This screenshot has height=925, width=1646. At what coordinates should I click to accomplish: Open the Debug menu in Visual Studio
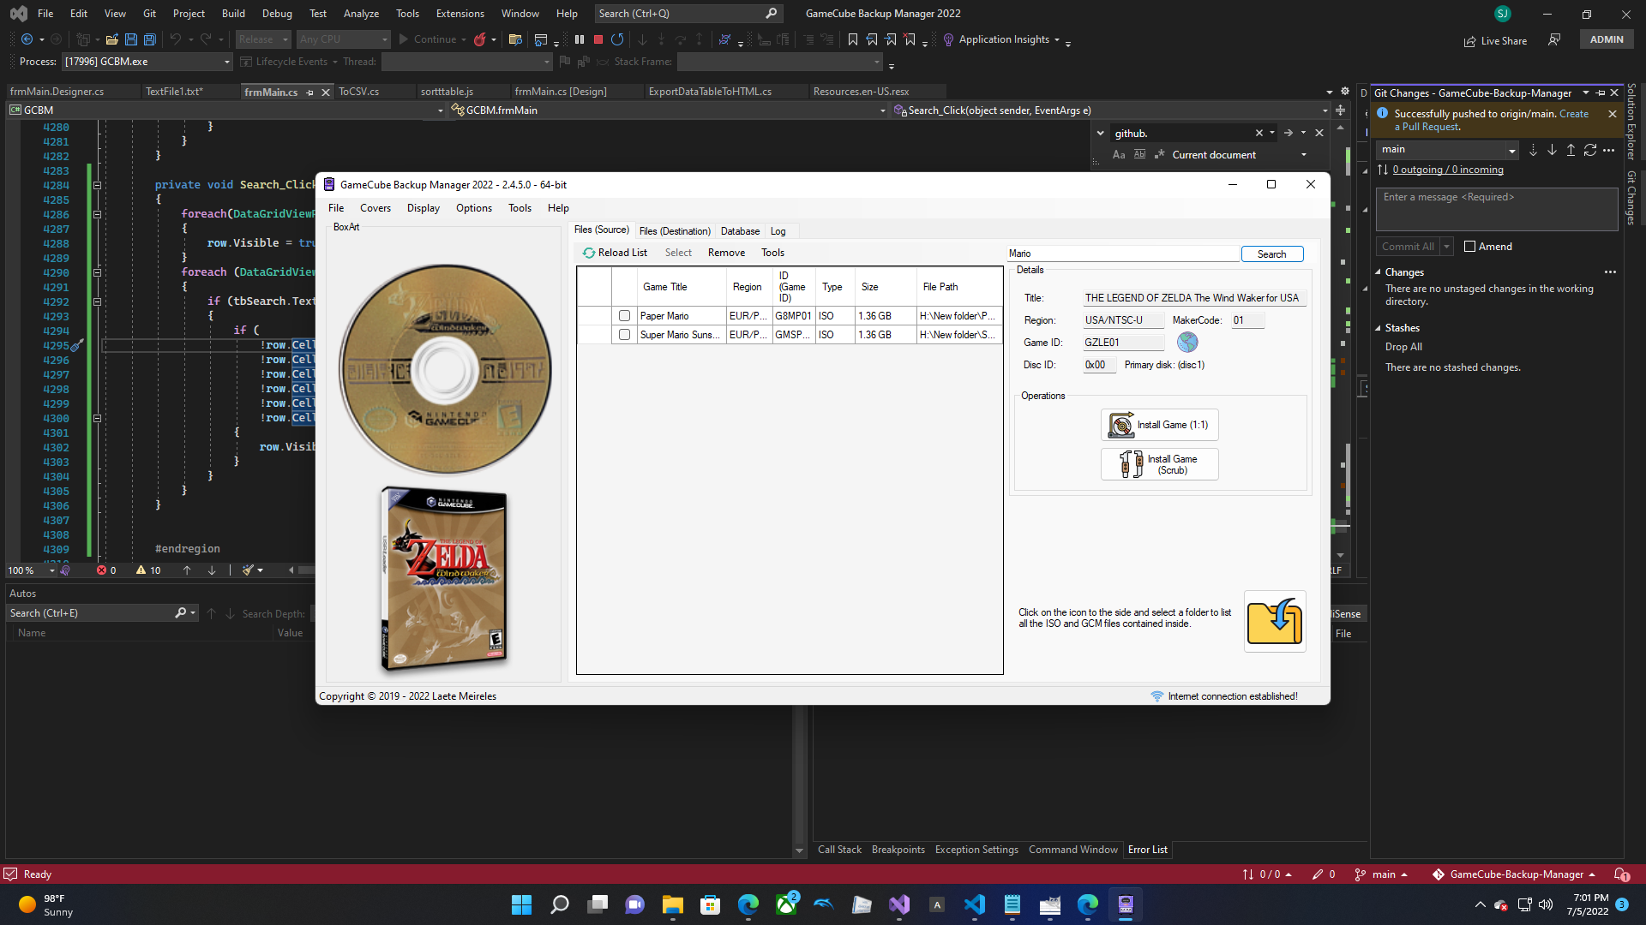[x=277, y=14]
